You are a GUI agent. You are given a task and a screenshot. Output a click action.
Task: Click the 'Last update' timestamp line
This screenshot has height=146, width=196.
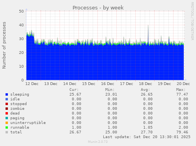click(147, 137)
